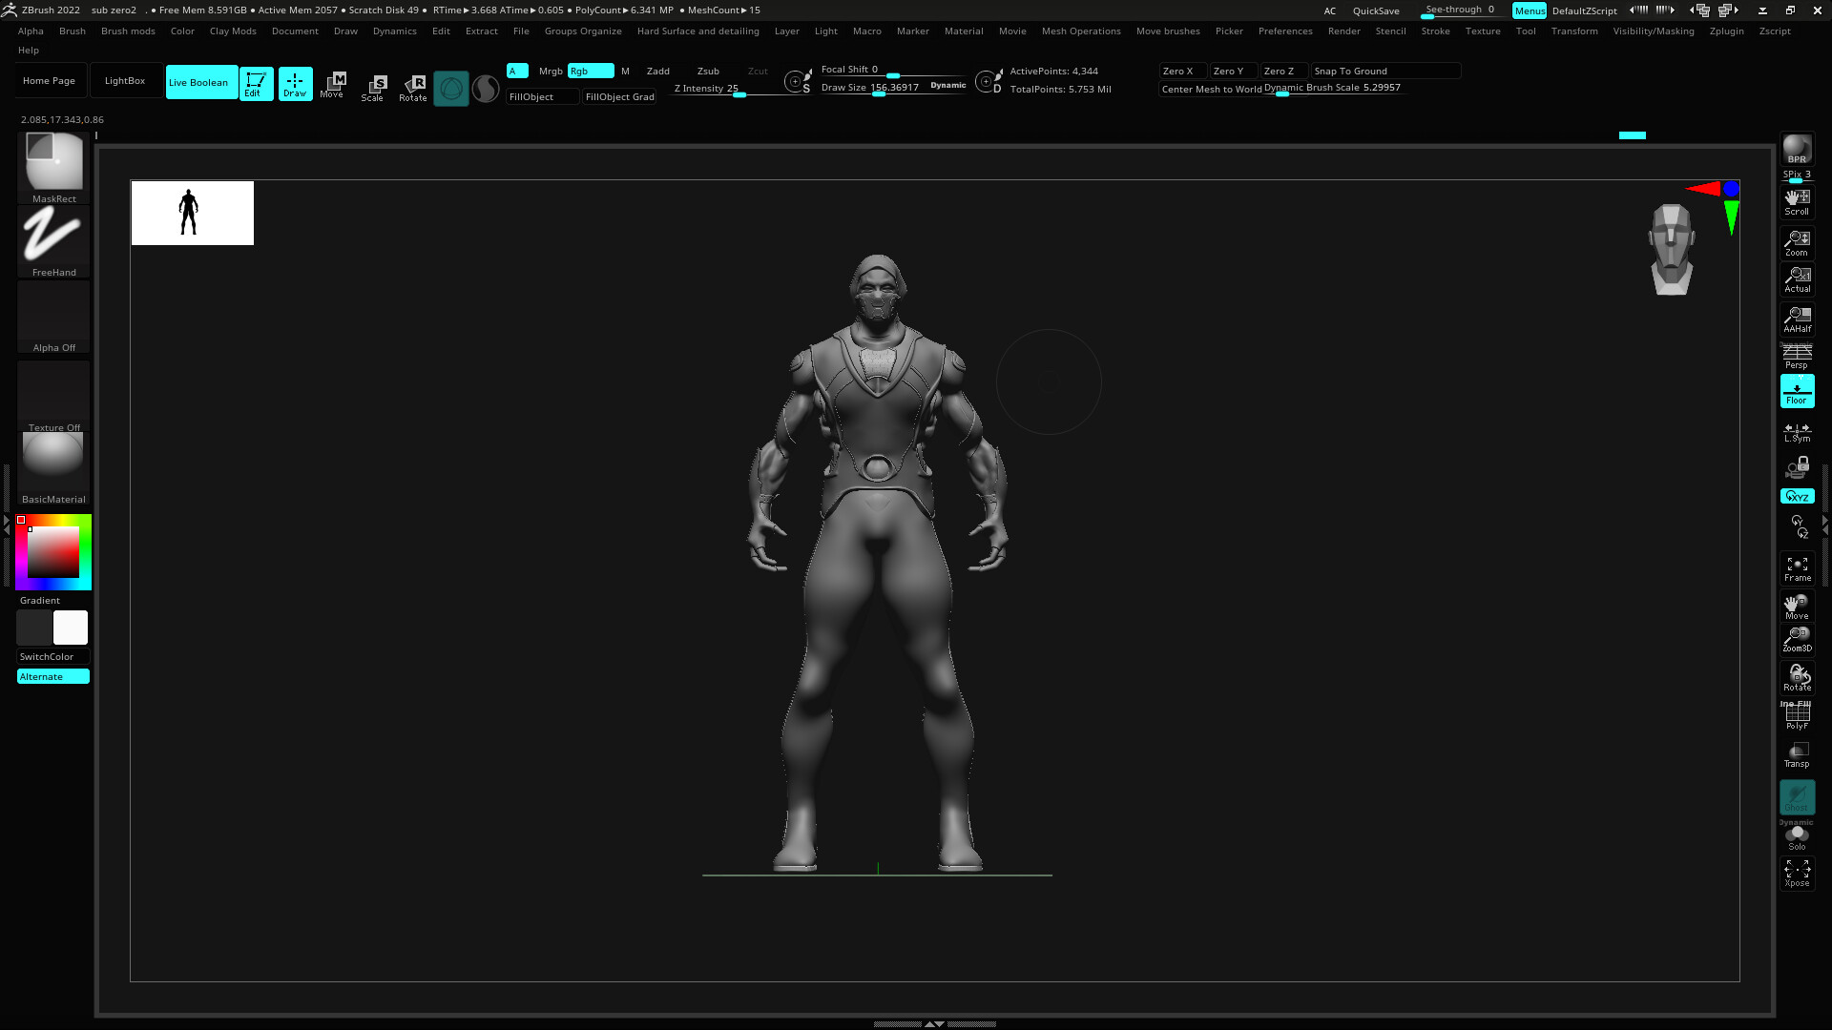Toggle PolyF wireframe display
Screen dimensions: 1832x1030
pyautogui.click(x=1797, y=714)
